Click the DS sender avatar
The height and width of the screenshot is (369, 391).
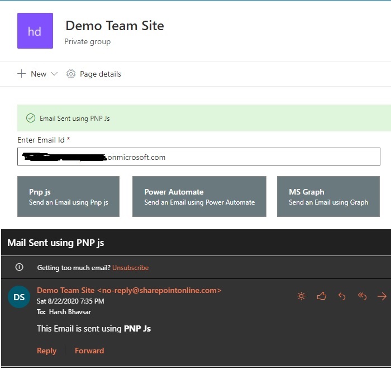[x=19, y=297]
